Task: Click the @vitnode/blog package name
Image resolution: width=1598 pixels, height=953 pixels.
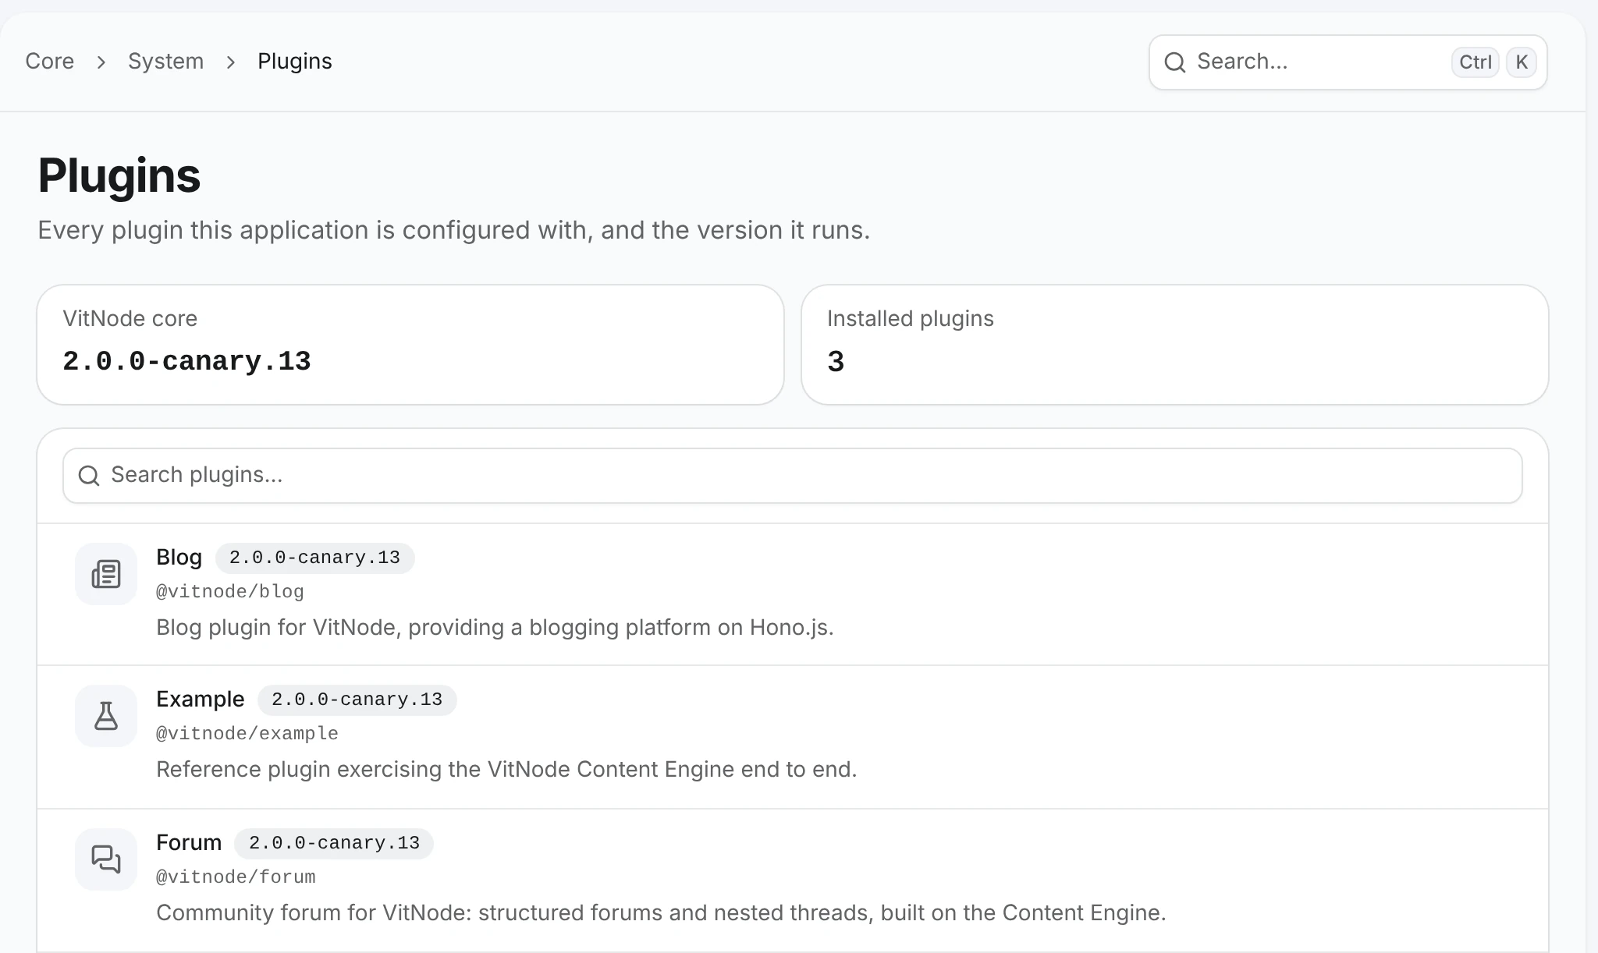Action: click(x=230, y=592)
